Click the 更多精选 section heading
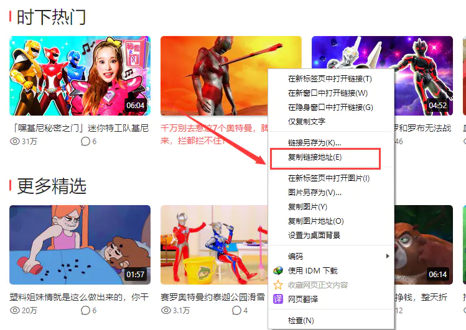 point(52,186)
